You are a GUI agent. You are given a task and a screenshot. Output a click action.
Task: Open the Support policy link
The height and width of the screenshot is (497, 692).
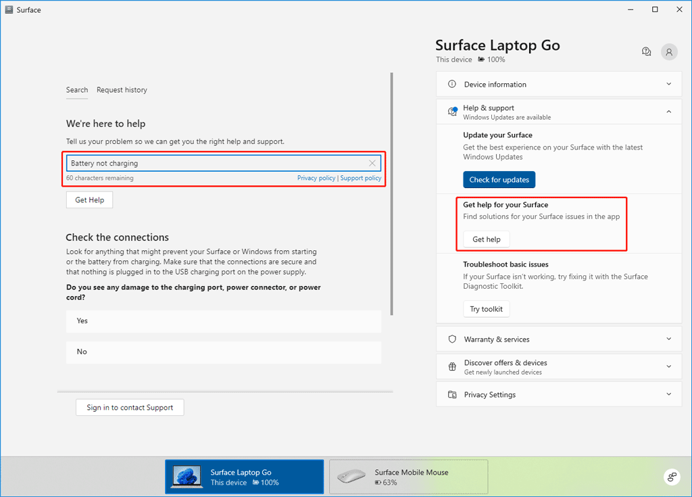[361, 178]
